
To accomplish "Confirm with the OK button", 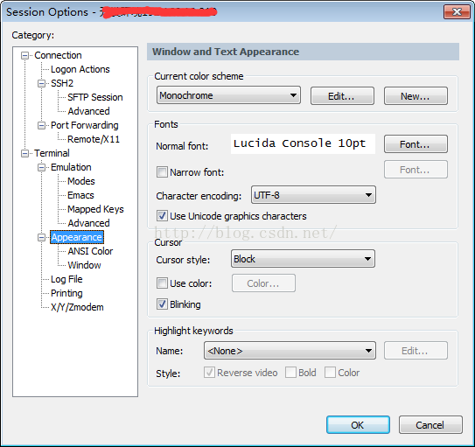I will click(358, 425).
